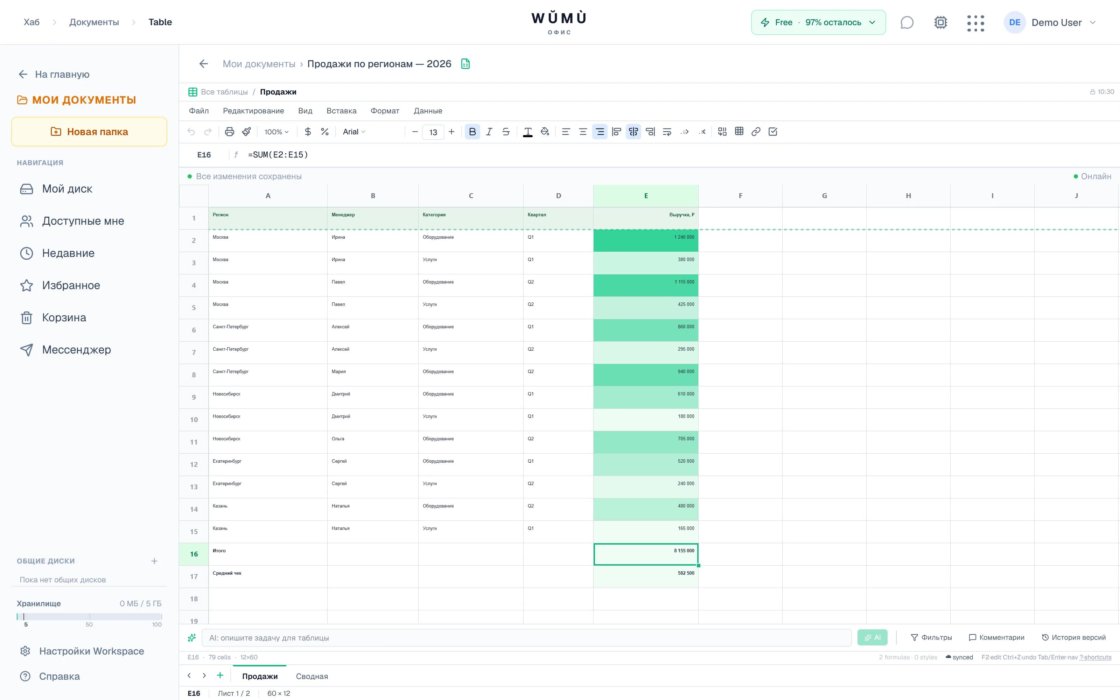Open the Комментарии panel
The image size is (1120, 700).
(x=997, y=637)
